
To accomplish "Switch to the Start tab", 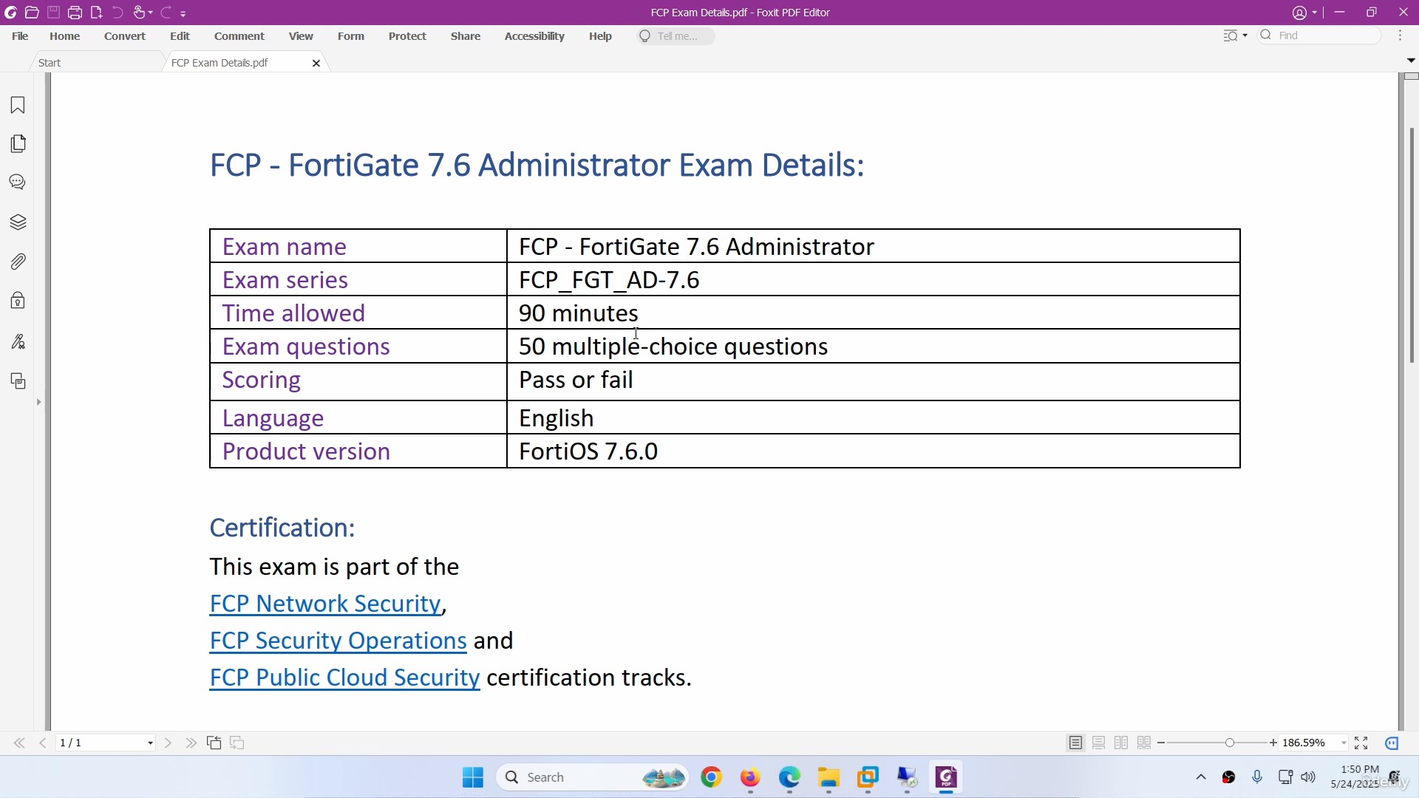I will (x=96, y=63).
